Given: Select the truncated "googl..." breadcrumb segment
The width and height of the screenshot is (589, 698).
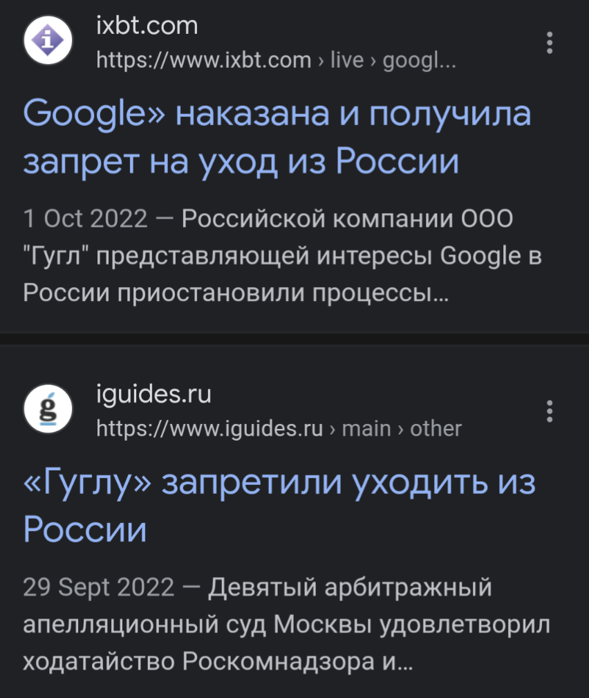Looking at the screenshot, I should point(419,60).
